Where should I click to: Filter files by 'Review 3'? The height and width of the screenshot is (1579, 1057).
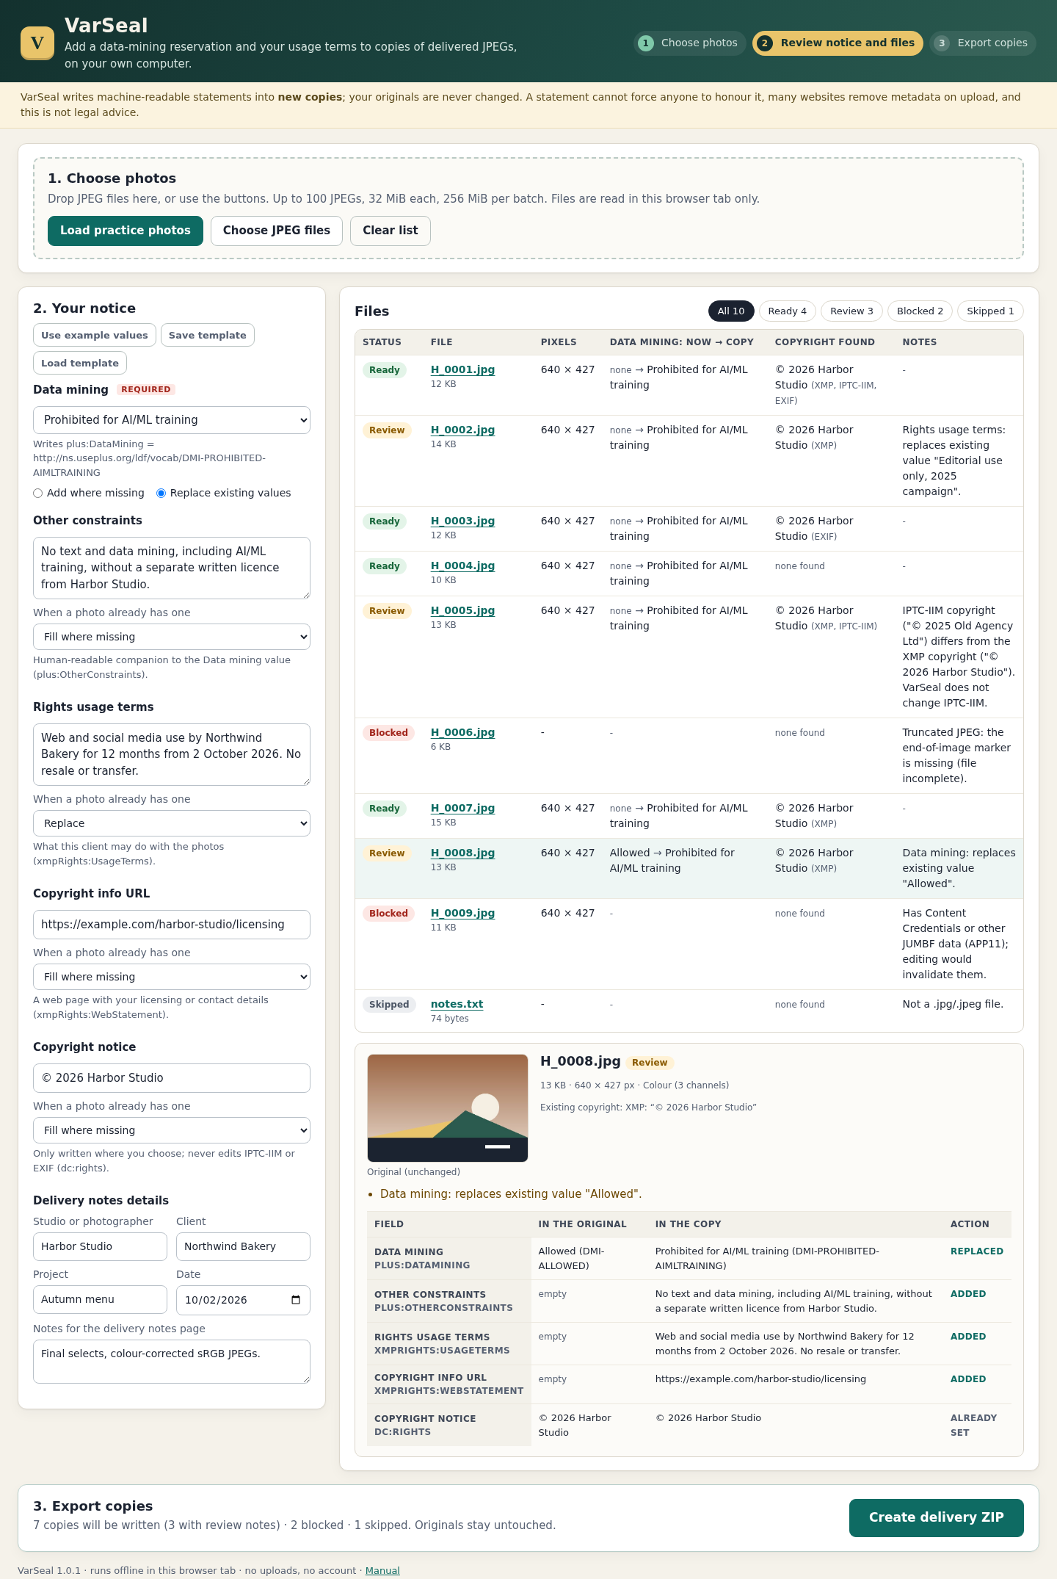tap(851, 311)
